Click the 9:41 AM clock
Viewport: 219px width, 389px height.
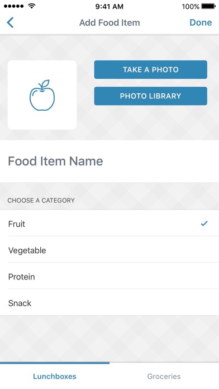point(109,7)
